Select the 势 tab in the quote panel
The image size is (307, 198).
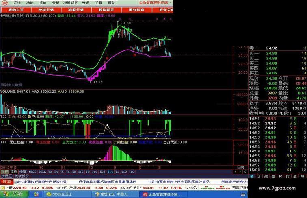(x=281, y=176)
